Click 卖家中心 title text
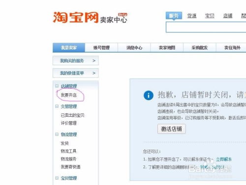The width and height of the screenshot is (246, 185). pos(114,20)
